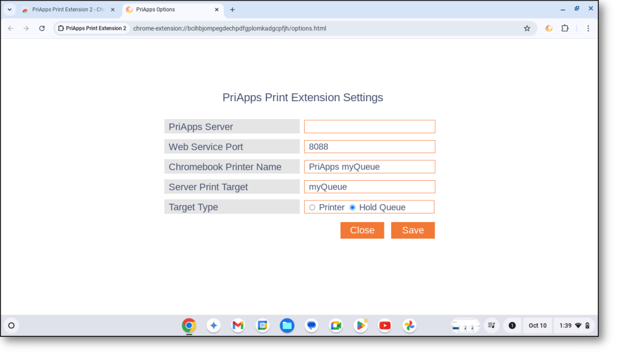Open the calendar date Oct 10
This screenshot has height=356, width=618.
click(538, 326)
